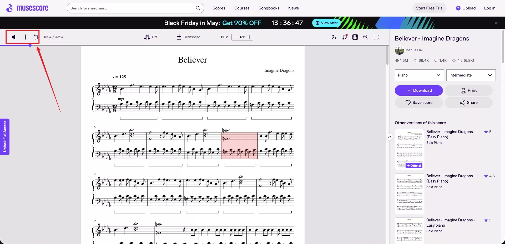505x244 pixels.
Task: Click the zoom in magnifier
Action: (x=366, y=37)
